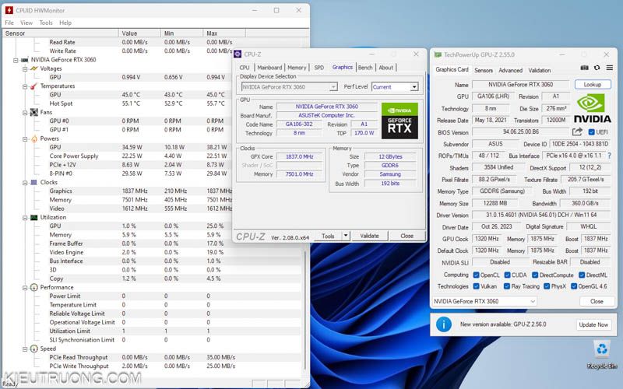Click the CPU-Z title bar icon
623x389 pixels.
[x=238, y=54]
